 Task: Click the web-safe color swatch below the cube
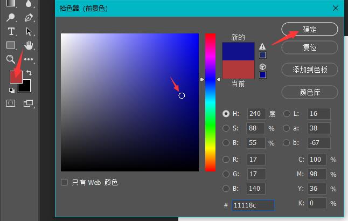(263, 75)
